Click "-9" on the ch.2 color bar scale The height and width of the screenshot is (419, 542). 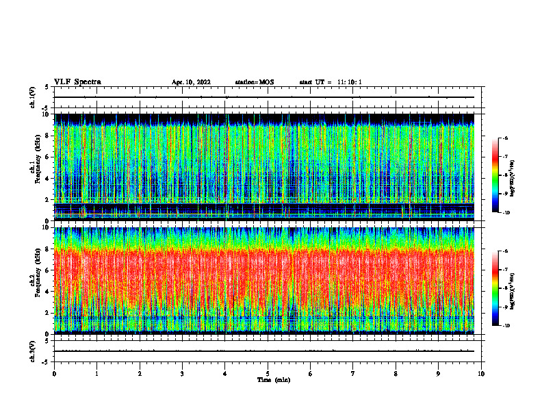506,307
